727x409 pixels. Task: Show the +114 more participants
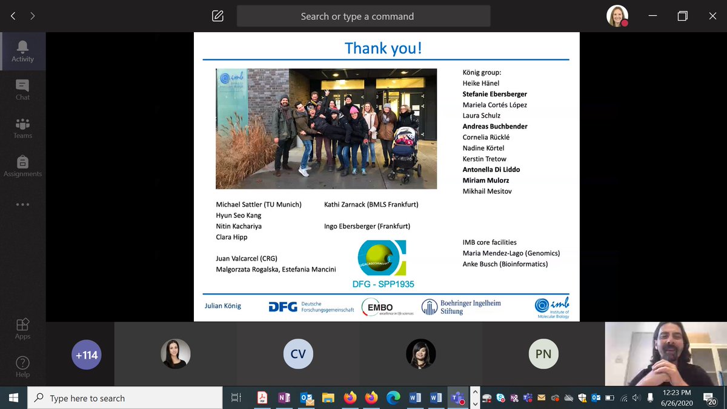pyautogui.click(x=87, y=354)
